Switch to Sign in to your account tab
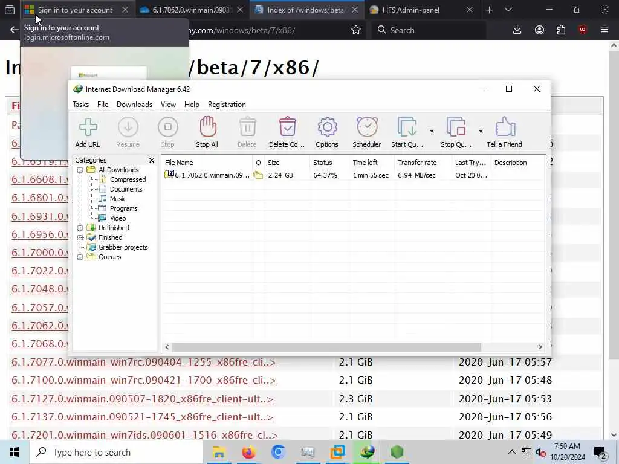 [75, 10]
